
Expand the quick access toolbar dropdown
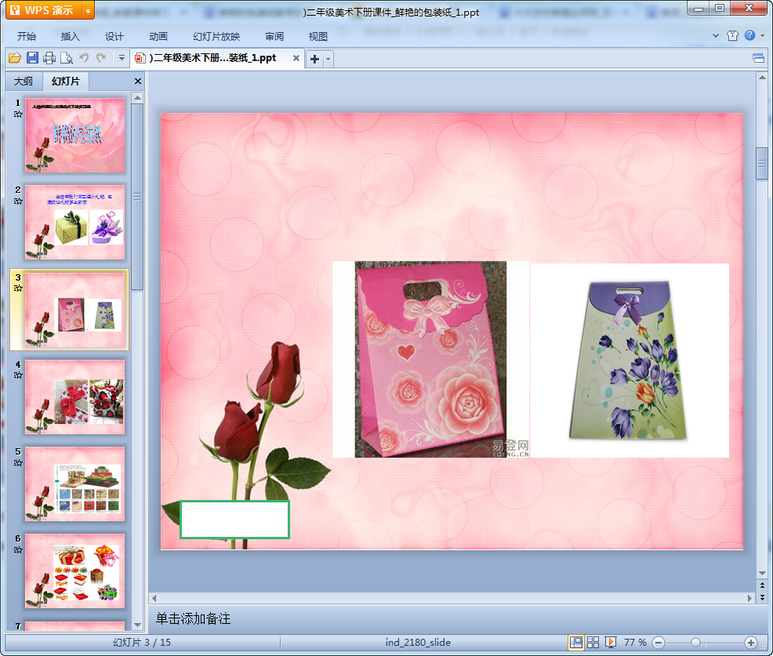tap(122, 58)
